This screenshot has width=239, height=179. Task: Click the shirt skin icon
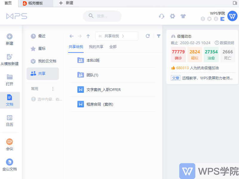click(x=183, y=16)
